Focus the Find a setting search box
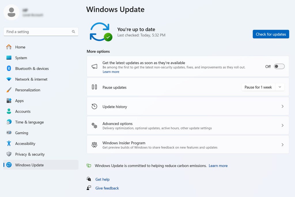The image size is (295, 197). 37,32
